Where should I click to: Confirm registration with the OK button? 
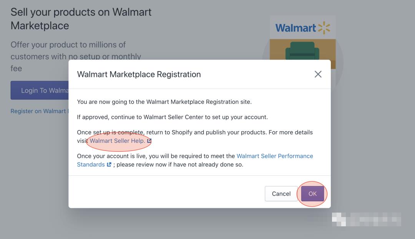[x=312, y=194]
